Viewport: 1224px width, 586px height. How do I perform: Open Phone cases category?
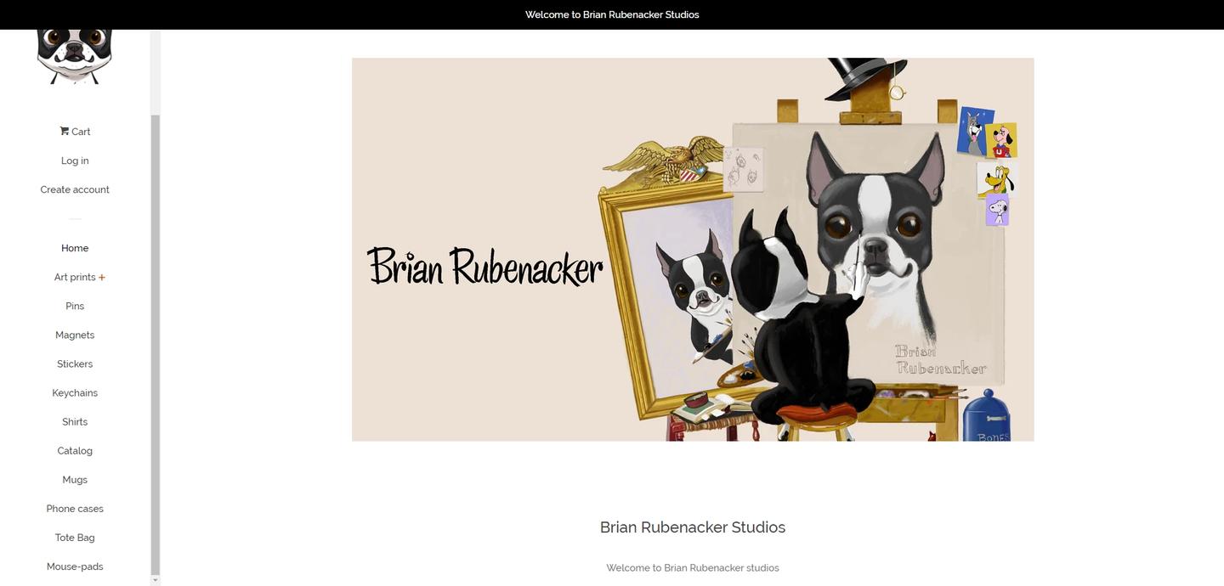pos(75,508)
